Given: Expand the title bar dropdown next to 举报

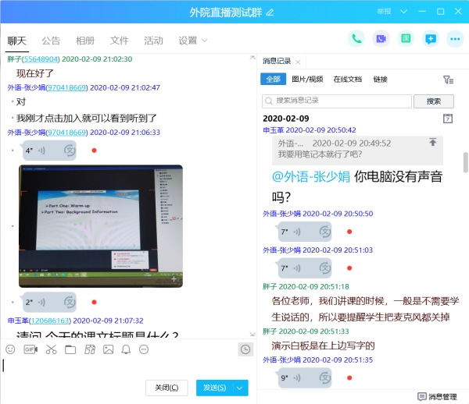Looking at the screenshot, I should pos(404,12).
